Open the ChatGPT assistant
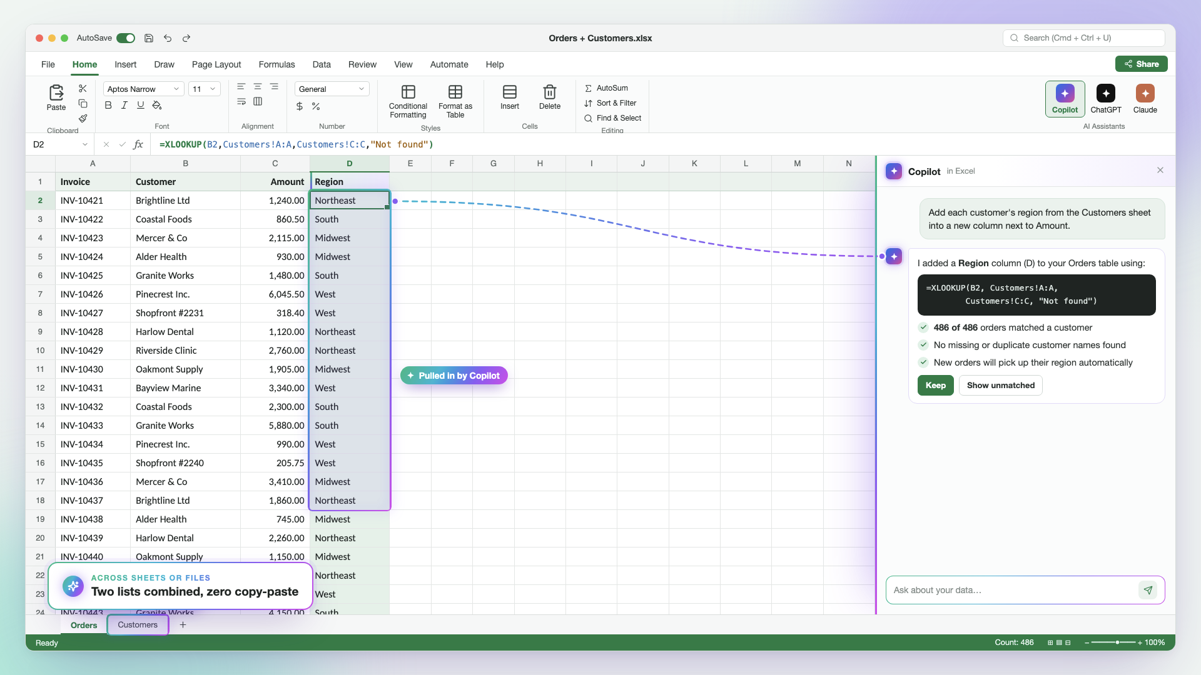The image size is (1201, 675). tap(1106, 99)
